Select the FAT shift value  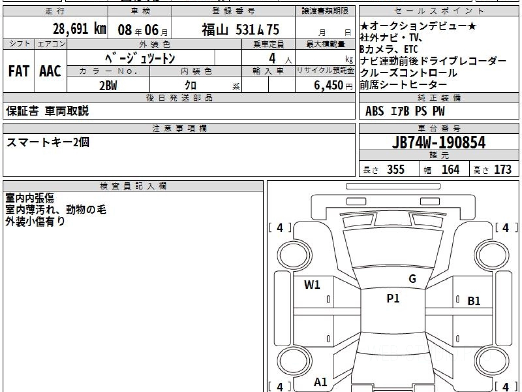pyautogui.click(x=19, y=71)
